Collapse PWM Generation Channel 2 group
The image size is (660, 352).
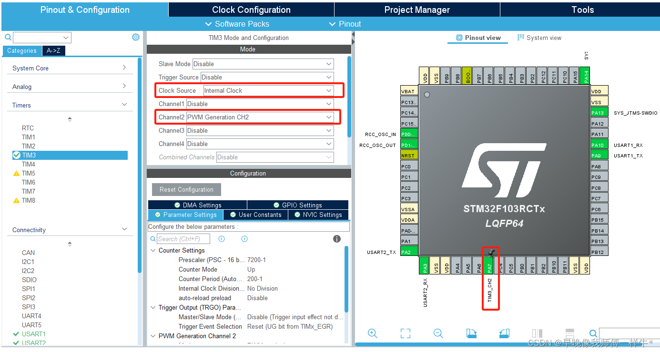point(153,336)
